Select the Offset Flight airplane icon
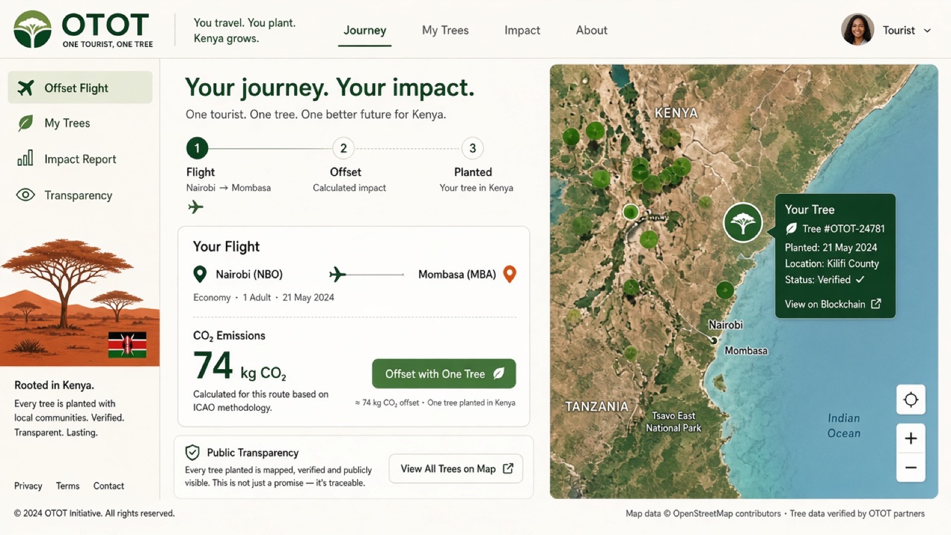This screenshot has width=951, height=535. click(x=26, y=88)
